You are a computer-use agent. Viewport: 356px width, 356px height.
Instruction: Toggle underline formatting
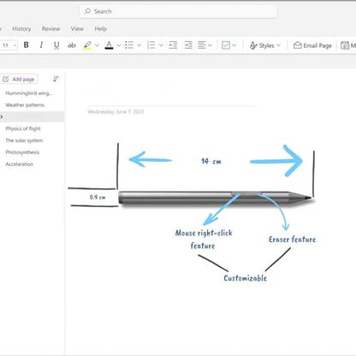(x=56, y=45)
